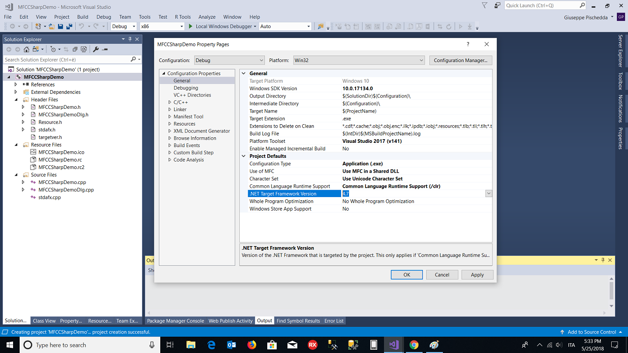Expand the Linker node in properties tree
The width and height of the screenshot is (628, 353).
[170, 109]
